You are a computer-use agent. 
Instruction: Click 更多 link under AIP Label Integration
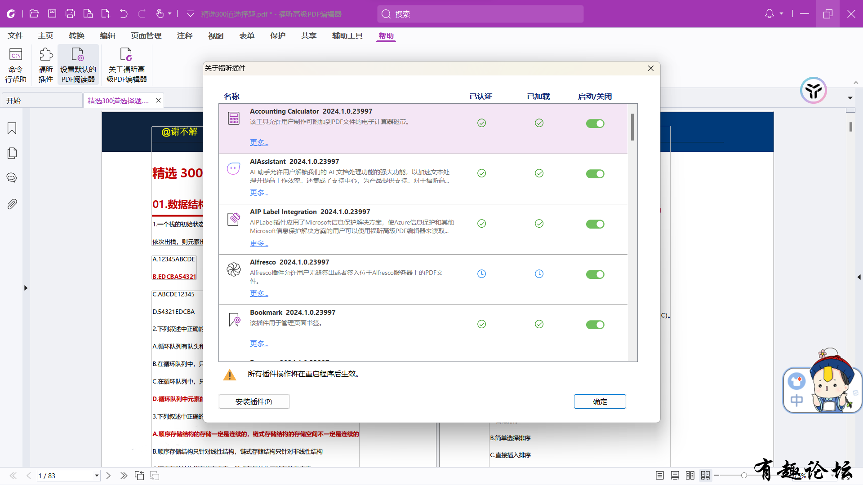pos(259,243)
